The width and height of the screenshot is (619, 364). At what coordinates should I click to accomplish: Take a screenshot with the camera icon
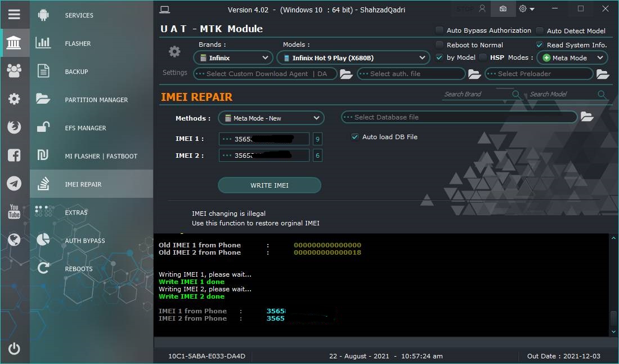pos(503,8)
